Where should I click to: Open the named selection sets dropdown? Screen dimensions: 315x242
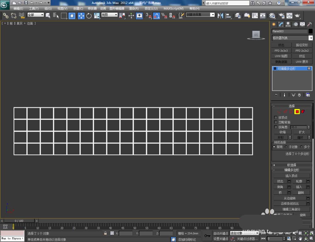coord(200,15)
